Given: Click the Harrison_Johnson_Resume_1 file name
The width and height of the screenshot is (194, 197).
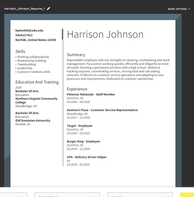Looking at the screenshot, I should tap(24, 9).
